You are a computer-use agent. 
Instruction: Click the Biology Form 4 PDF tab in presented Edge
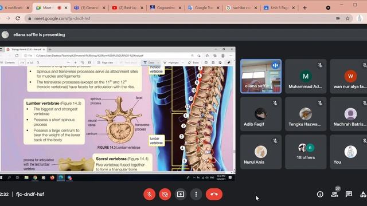26,50
